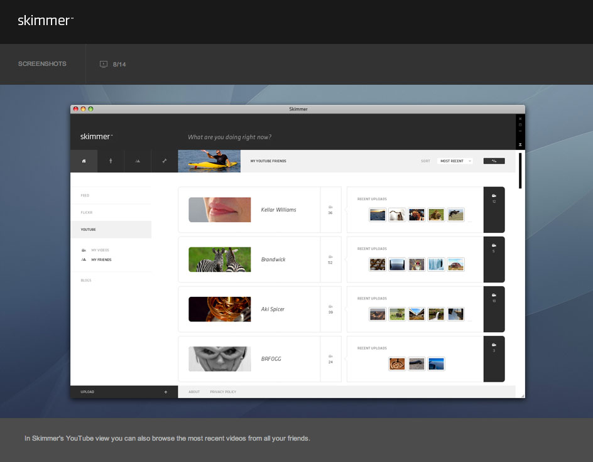
Task: Click camera icon in Kellar Williams dark panel
Action: (494, 196)
